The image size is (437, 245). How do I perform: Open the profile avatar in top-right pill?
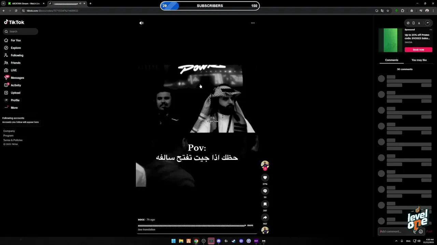[x=427, y=23]
